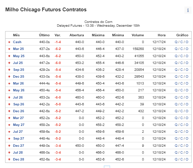Open the Jul 27 contract link
The image size is (193, 168).
pyautogui.click(x=18, y=132)
